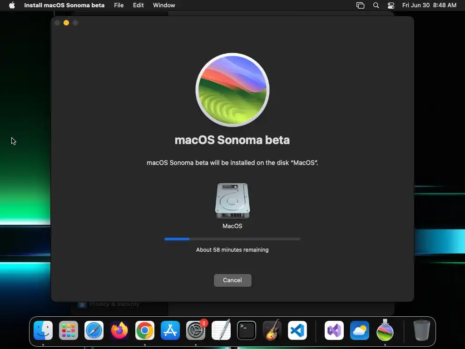This screenshot has width=465, height=349.
Task: Minimize the installer window
Action: click(66, 23)
